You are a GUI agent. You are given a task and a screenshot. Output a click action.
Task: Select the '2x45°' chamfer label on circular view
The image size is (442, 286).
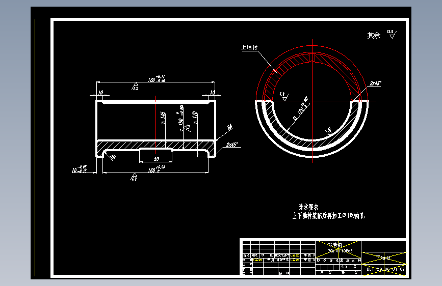(376, 83)
